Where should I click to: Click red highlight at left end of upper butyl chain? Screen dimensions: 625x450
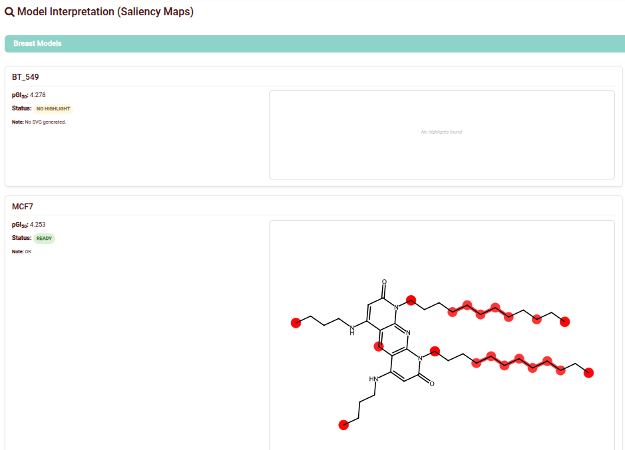[296, 323]
